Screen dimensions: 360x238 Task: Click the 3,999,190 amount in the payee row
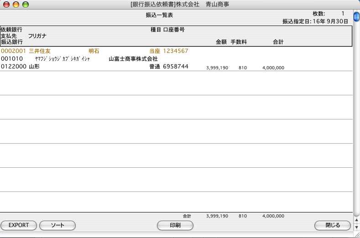click(x=217, y=67)
